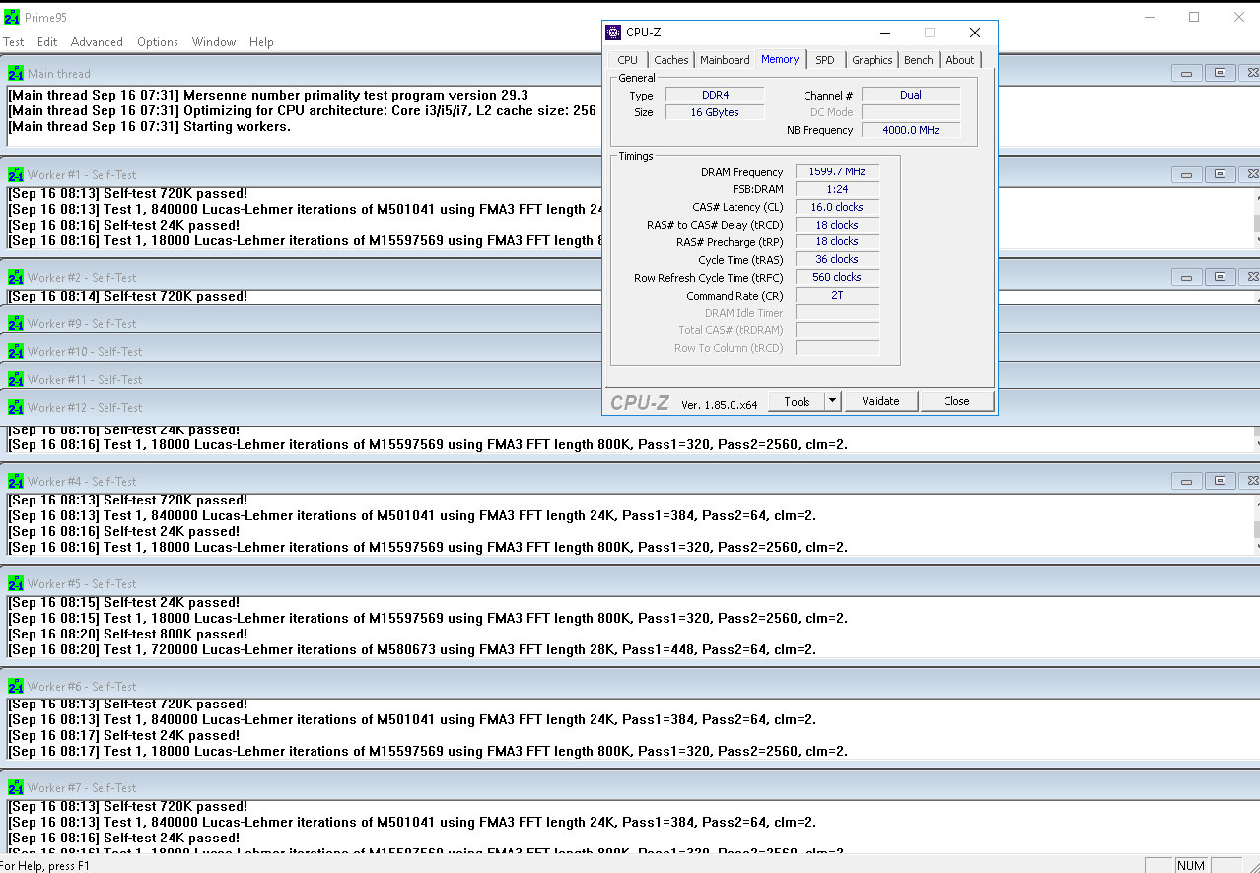Image resolution: width=1260 pixels, height=873 pixels.
Task: Click the CPU-Z title bar icon
Action: point(613,33)
